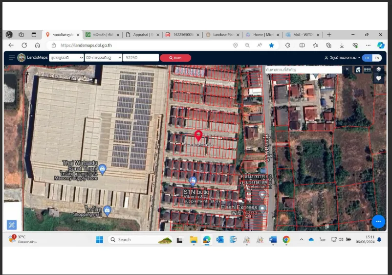Click the browser home button
This screenshot has width=392, height=275.
[x=38, y=46]
